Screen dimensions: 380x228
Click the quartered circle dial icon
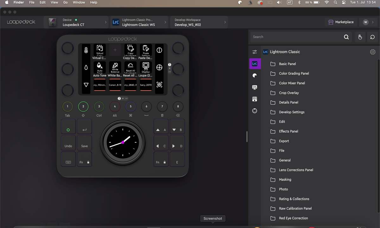pos(159,68)
